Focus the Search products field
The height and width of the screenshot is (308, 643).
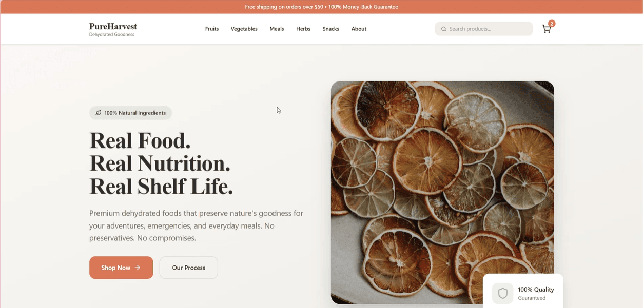(488, 29)
